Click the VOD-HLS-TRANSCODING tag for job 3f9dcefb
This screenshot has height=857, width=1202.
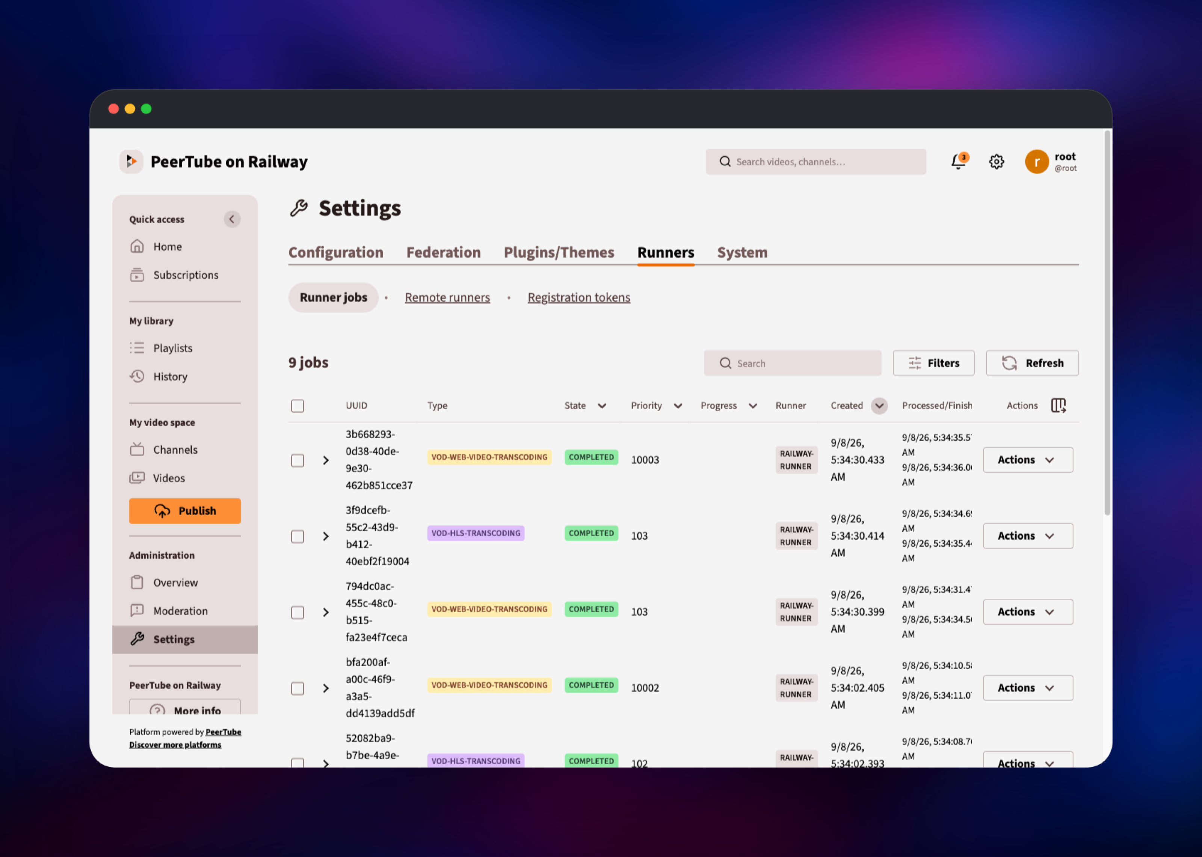(476, 533)
